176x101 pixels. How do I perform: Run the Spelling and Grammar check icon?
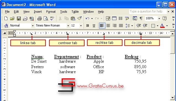click(x=52, y=18)
